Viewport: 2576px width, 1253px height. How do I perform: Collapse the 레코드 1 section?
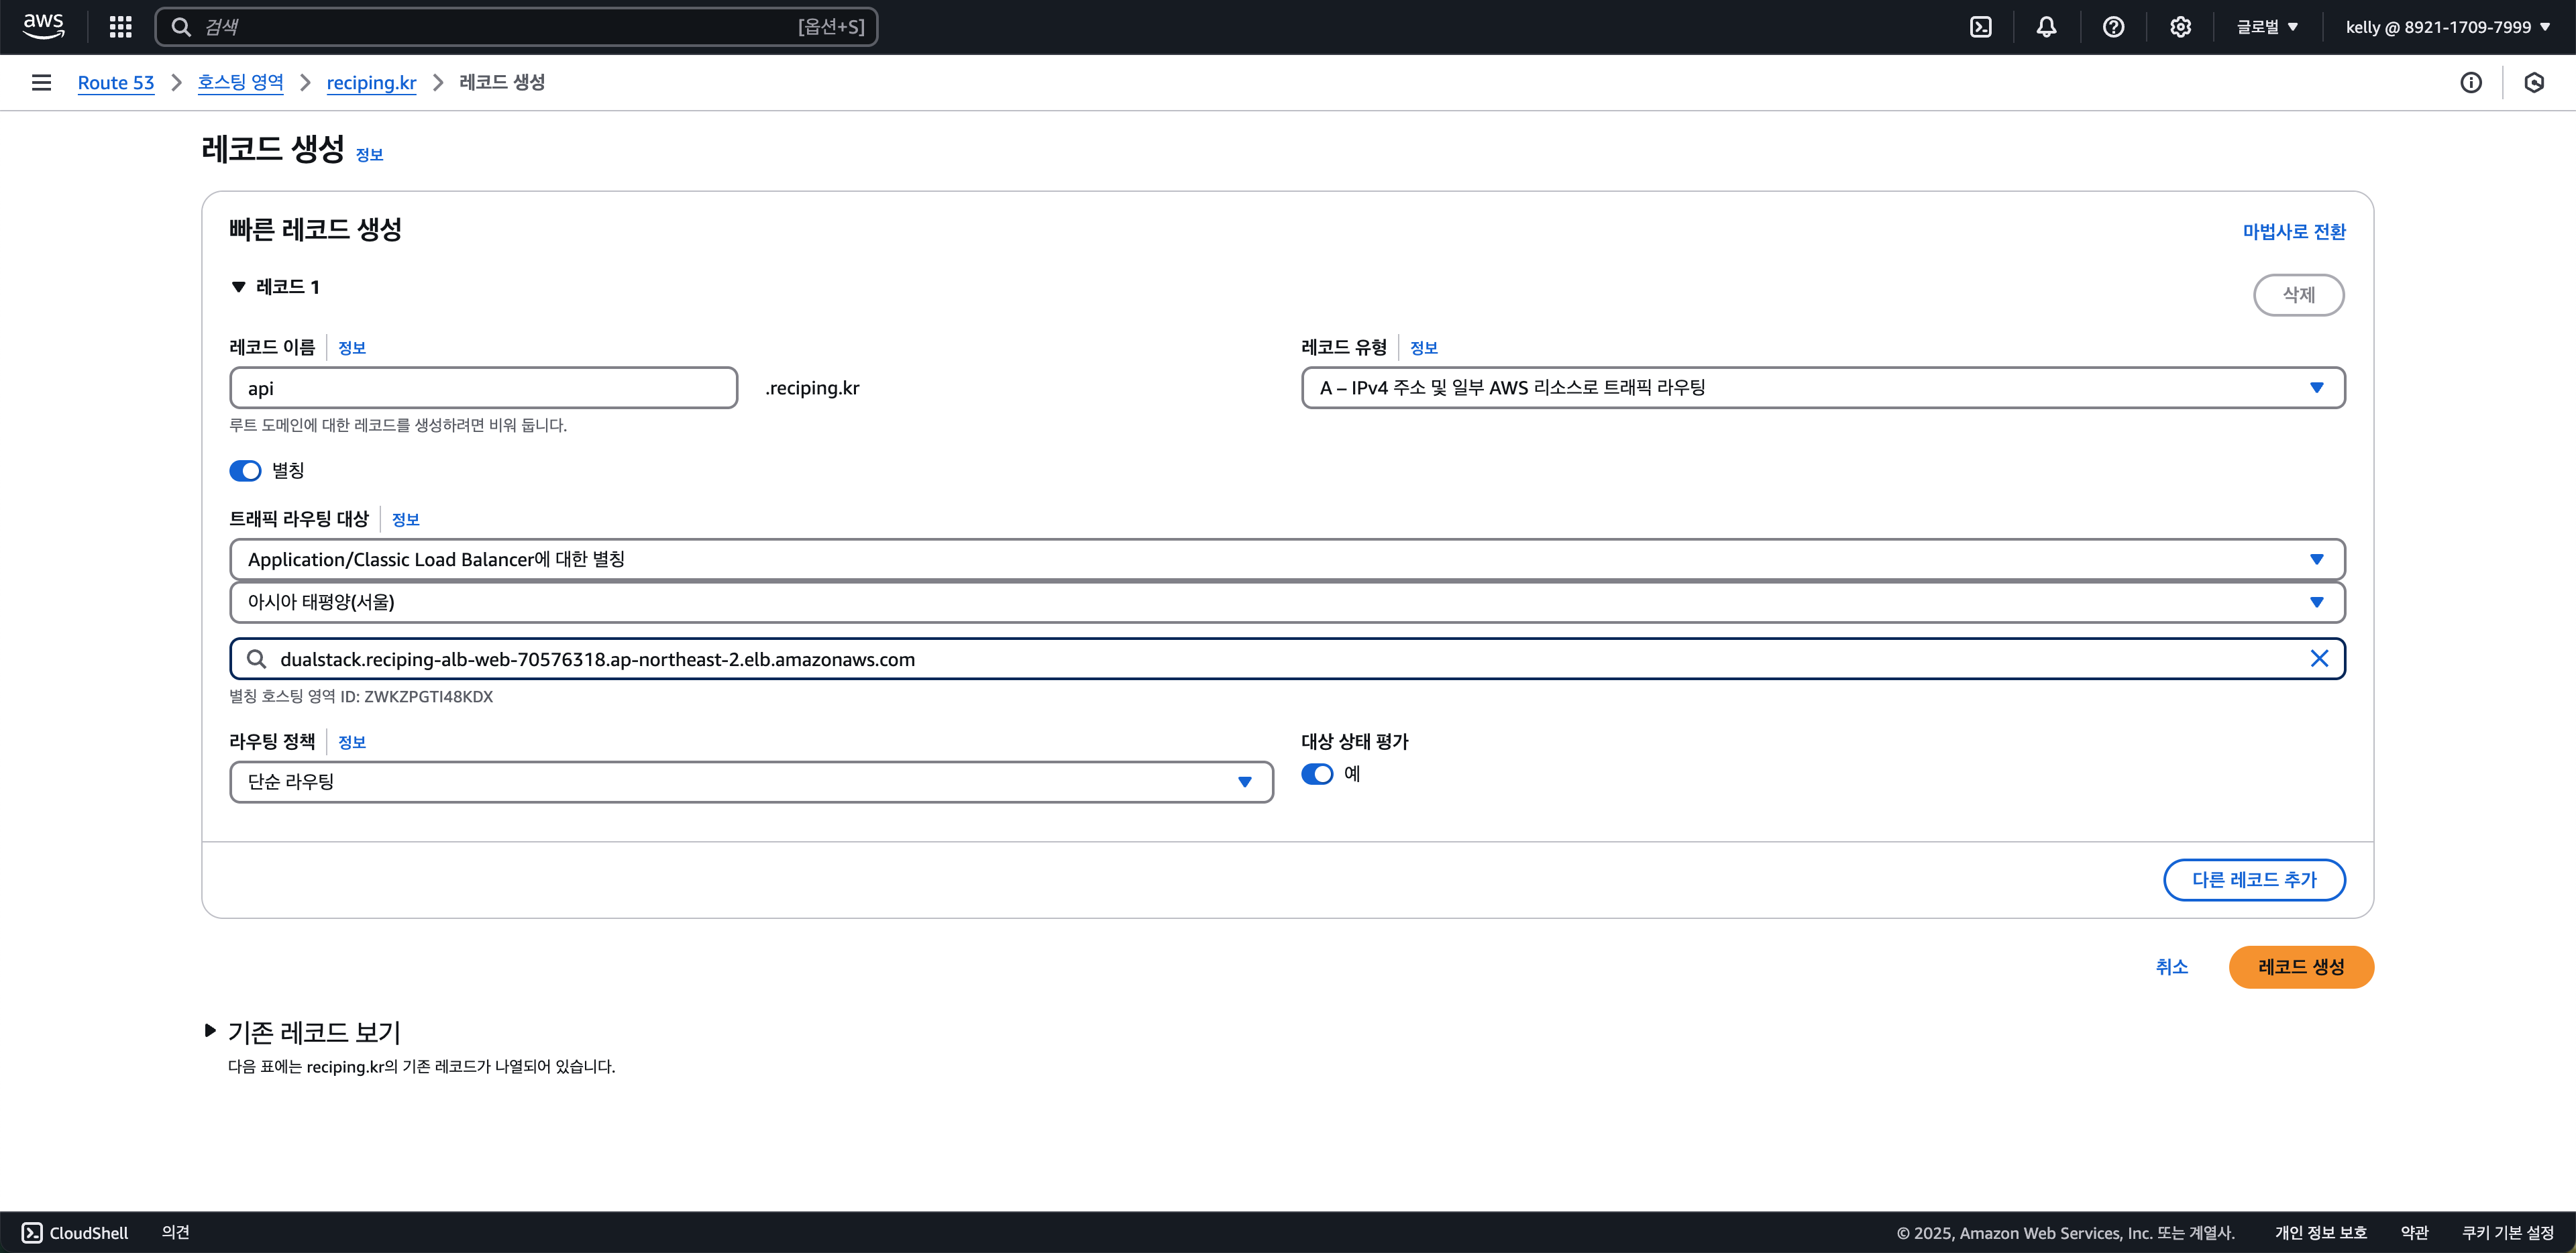pos(238,287)
